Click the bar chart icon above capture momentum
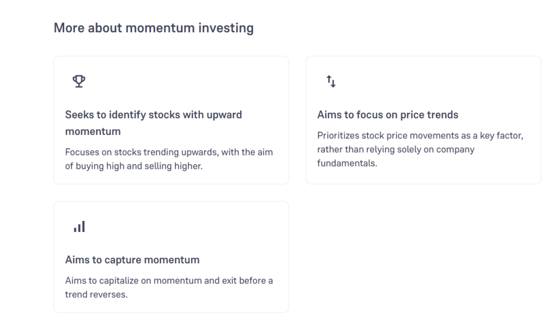The width and height of the screenshot is (543, 335). [x=79, y=227]
